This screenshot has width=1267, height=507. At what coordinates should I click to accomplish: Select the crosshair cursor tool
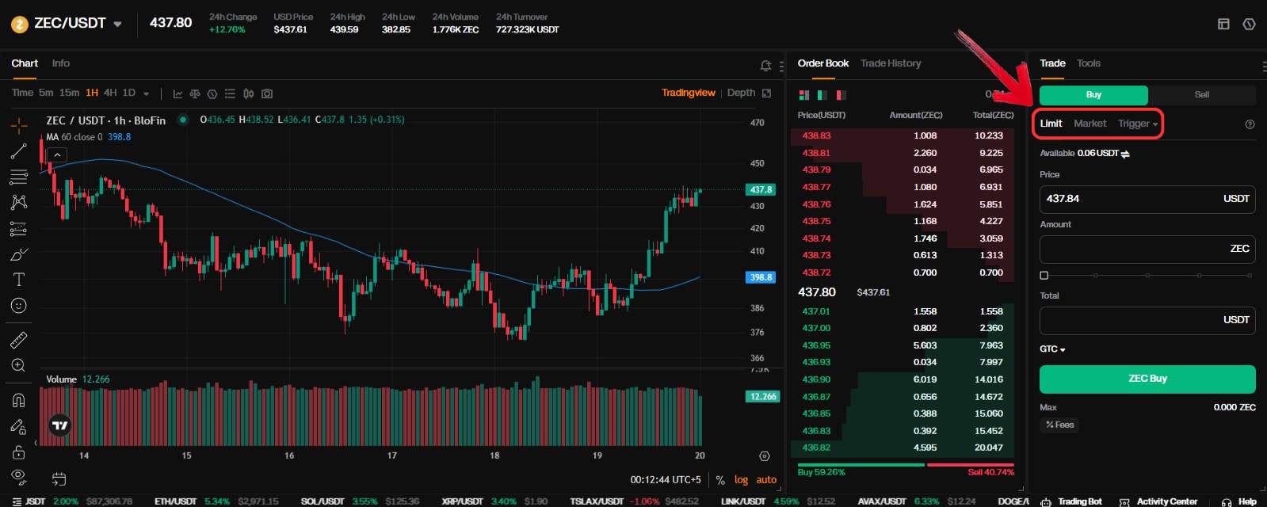pos(19,125)
